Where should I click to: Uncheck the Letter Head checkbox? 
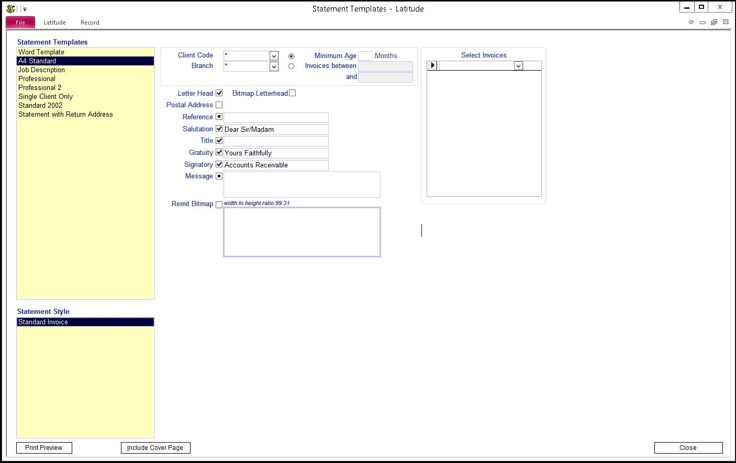[219, 93]
